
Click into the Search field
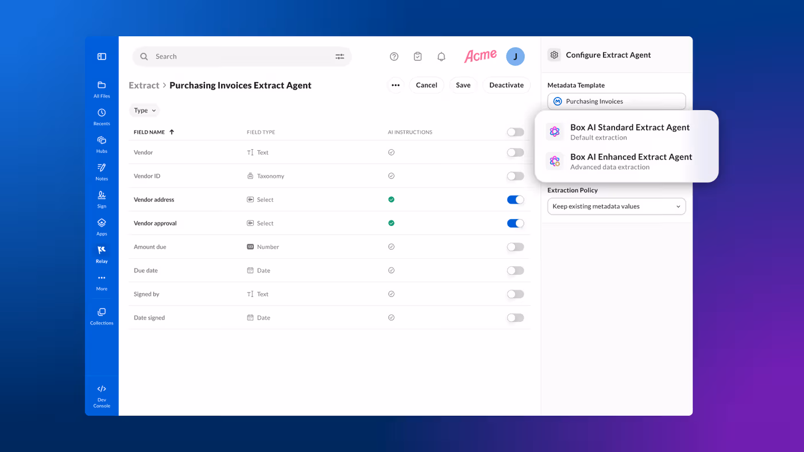[241, 56]
